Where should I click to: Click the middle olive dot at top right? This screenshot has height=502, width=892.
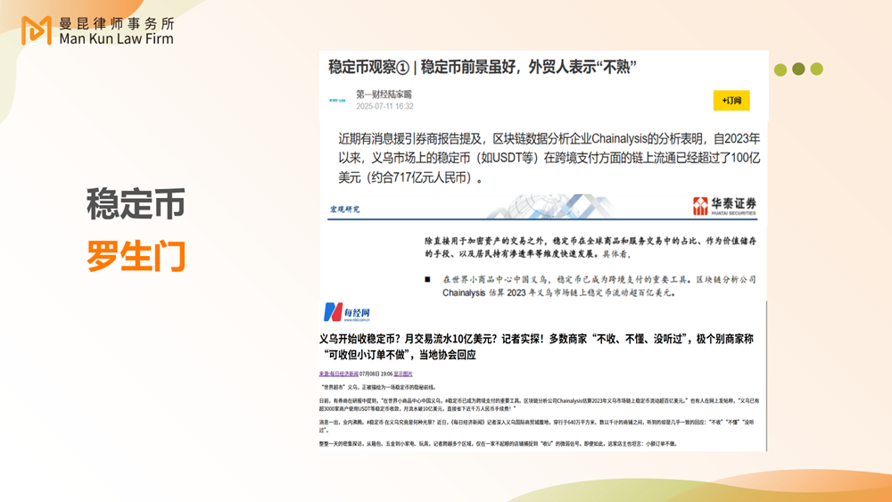pos(798,70)
